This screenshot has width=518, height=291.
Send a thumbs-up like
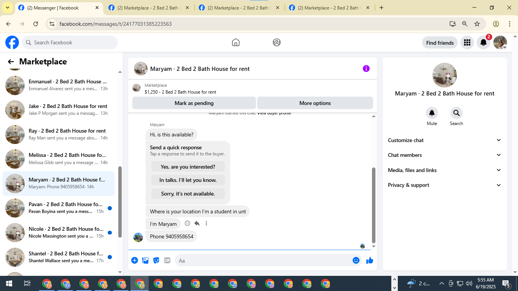370,260
